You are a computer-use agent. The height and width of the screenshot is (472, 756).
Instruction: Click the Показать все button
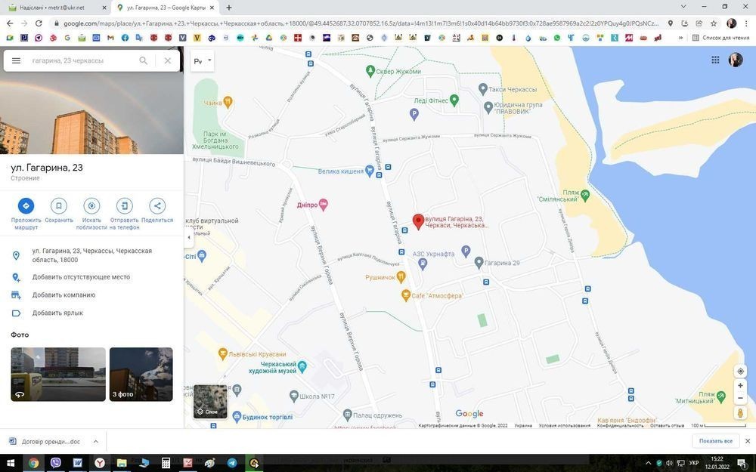click(x=715, y=441)
